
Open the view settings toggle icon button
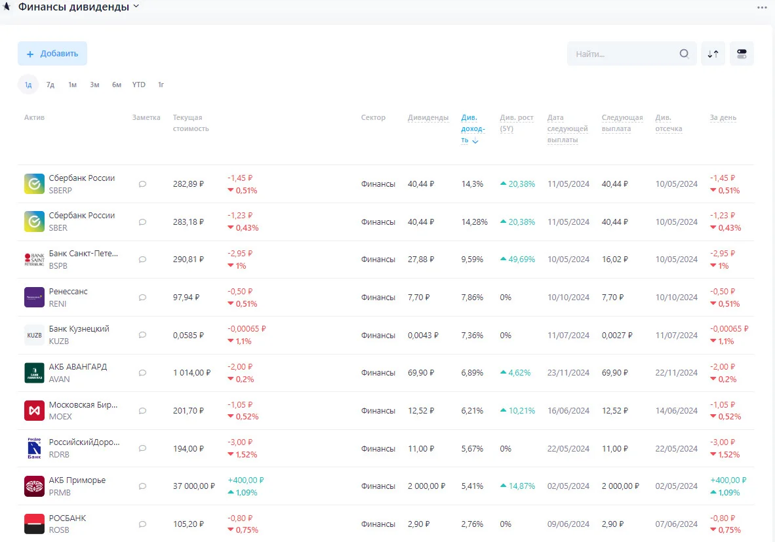tap(742, 54)
